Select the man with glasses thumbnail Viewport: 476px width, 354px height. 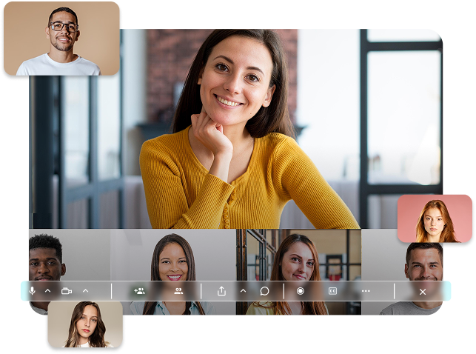[62, 39]
